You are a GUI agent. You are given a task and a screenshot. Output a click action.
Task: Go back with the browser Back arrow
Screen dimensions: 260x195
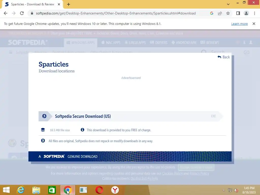(x=6, y=13)
